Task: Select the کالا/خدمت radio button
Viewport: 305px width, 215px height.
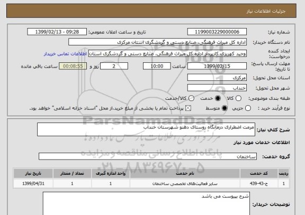Action: tap(191, 98)
